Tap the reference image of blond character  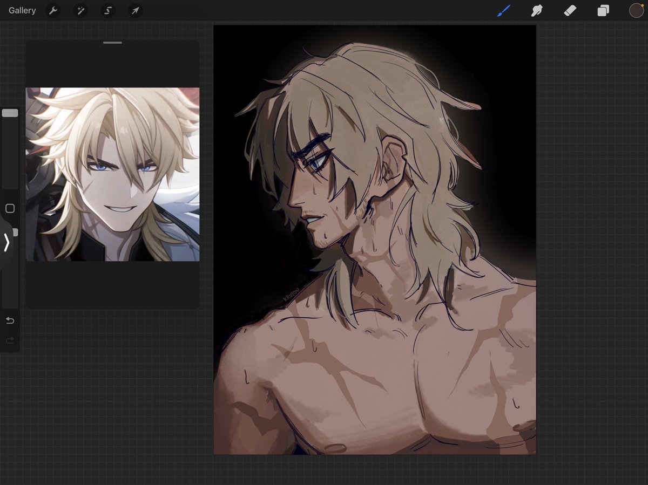112,174
